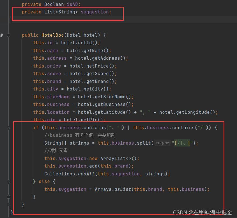Collapse the HotelDoc constructor fold marker
This screenshot has height=218, width=237.
8,36
